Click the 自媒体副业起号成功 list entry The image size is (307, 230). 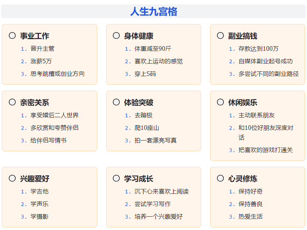pyautogui.click(x=266, y=61)
